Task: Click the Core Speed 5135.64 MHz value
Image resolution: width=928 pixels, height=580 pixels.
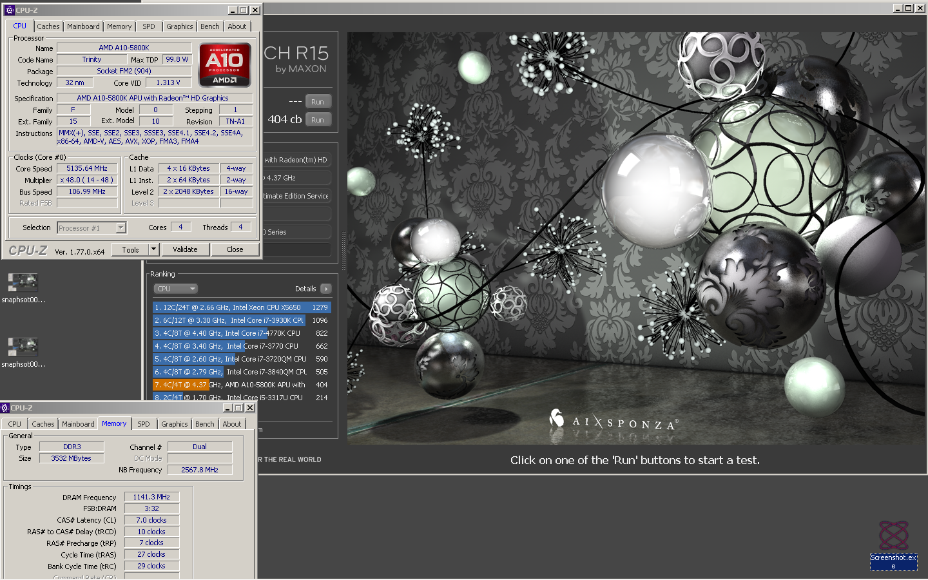Action: [x=87, y=168]
